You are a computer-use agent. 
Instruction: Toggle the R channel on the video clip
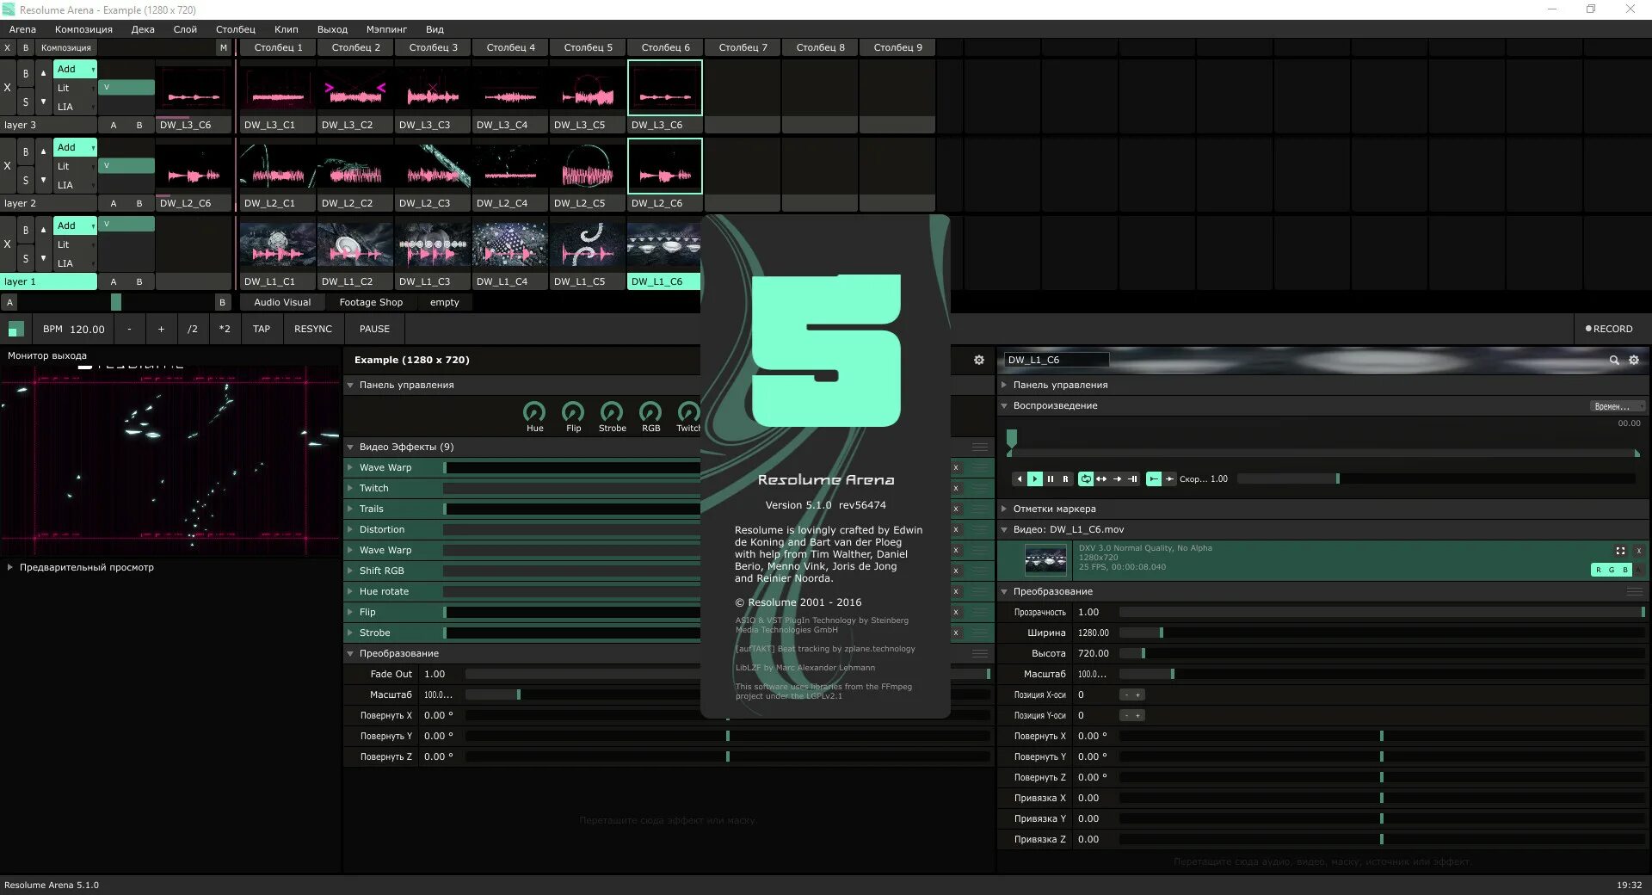click(1599, 570)
